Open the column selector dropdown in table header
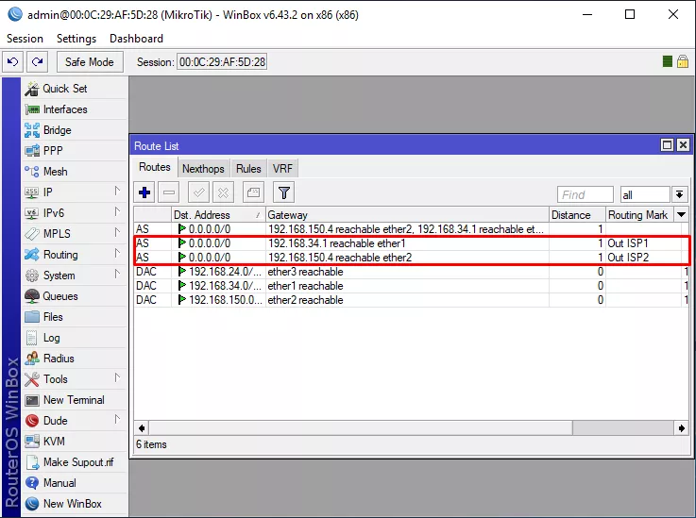 (x=681, y=215)
